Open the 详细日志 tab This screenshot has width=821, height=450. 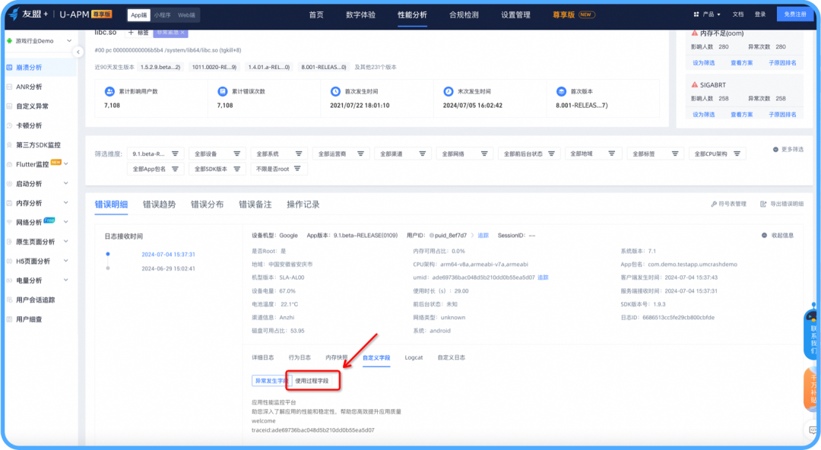coord(263,358)
